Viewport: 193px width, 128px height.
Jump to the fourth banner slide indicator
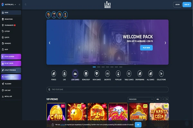[107, 67]
